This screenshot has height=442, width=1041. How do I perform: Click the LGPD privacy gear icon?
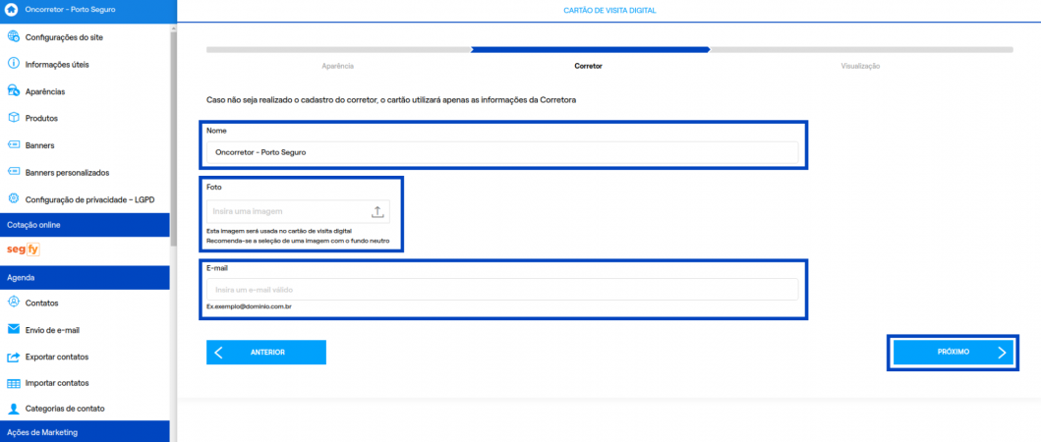[14, 198]
